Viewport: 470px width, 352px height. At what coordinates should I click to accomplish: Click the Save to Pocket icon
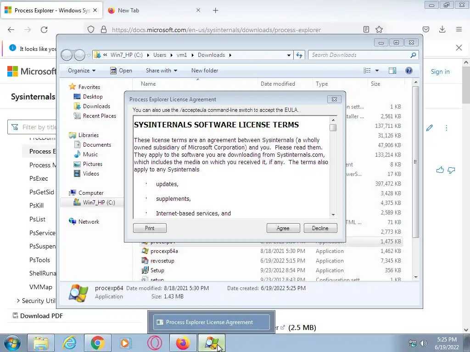click(426, 29)
